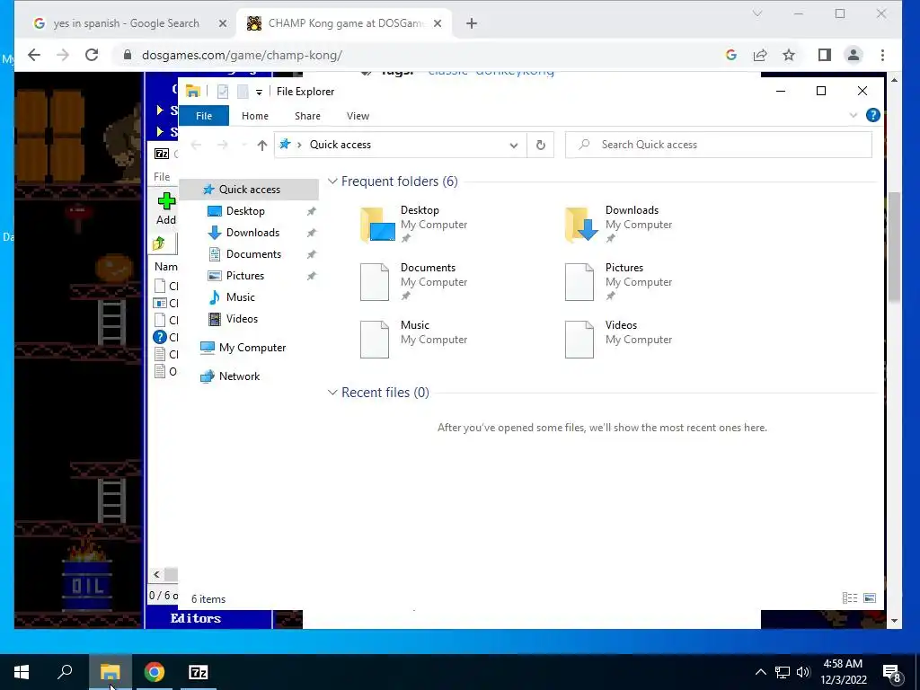This screenshot has width=920, height=690.
Task: Click the Back navigation arrow in Explorer
Action: coord(196,145)
